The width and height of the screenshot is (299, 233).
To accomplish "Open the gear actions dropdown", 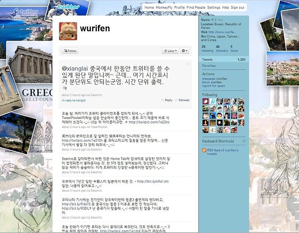I will [184, 51].
